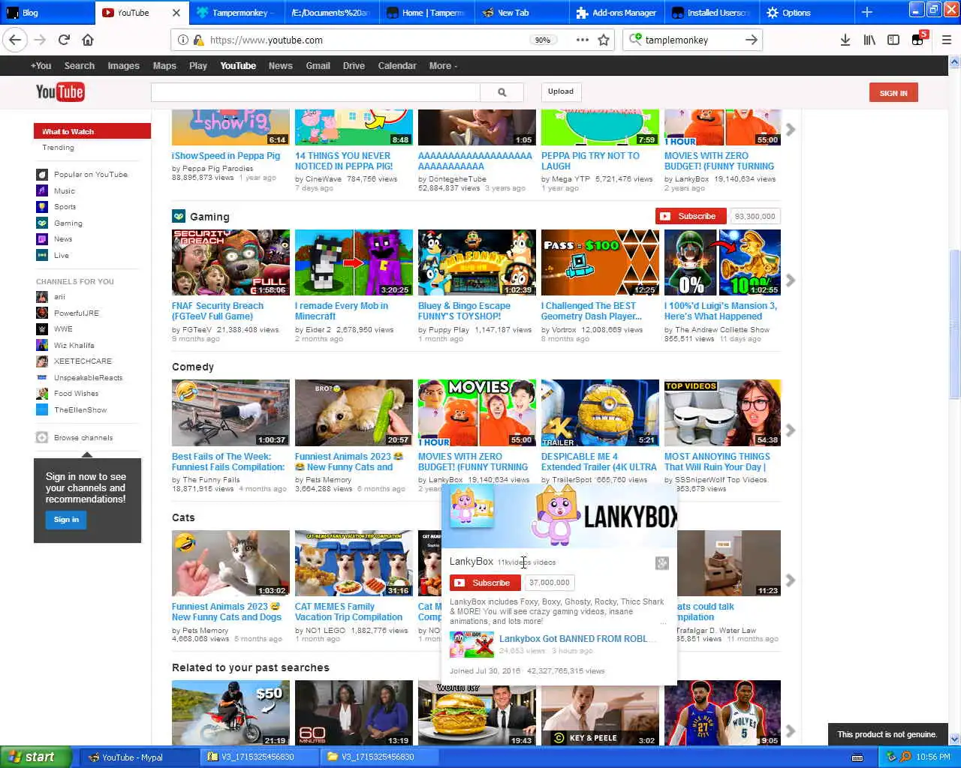
Task: Open the page actions three-dot menu
Action: 583,40
